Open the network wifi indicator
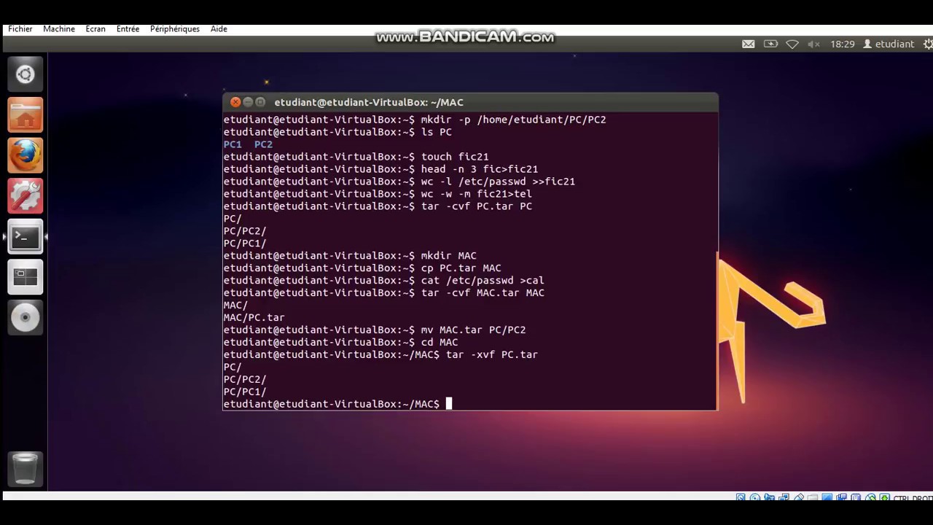Image resolution: width=933 pixels, height=525 pixels. click(x=792, y=44)
